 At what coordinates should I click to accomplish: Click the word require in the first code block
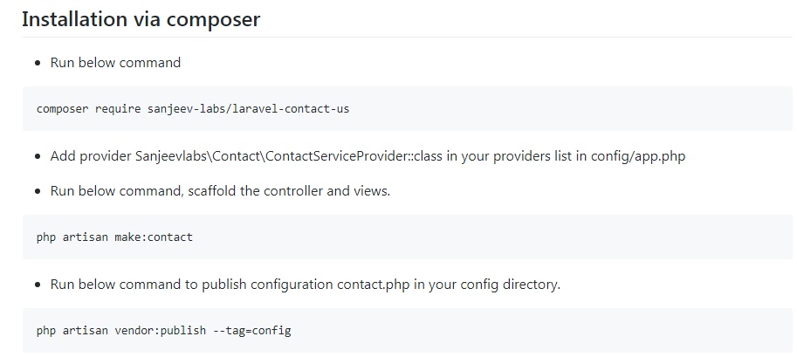click(118, 109)
